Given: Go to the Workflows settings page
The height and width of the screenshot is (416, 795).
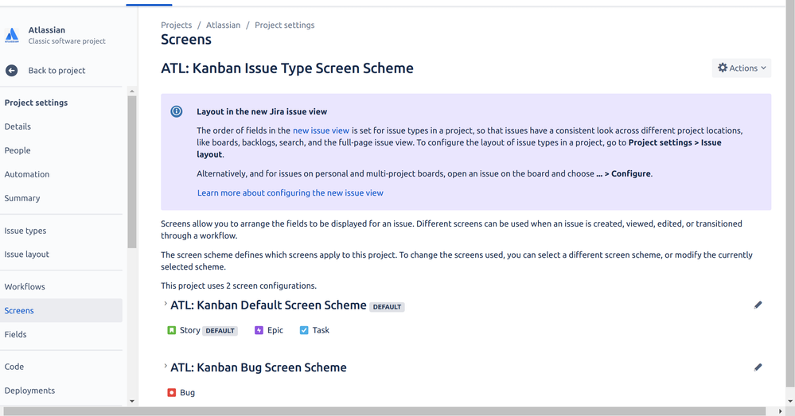Looking at the screenshot, I should coord(25,287).
